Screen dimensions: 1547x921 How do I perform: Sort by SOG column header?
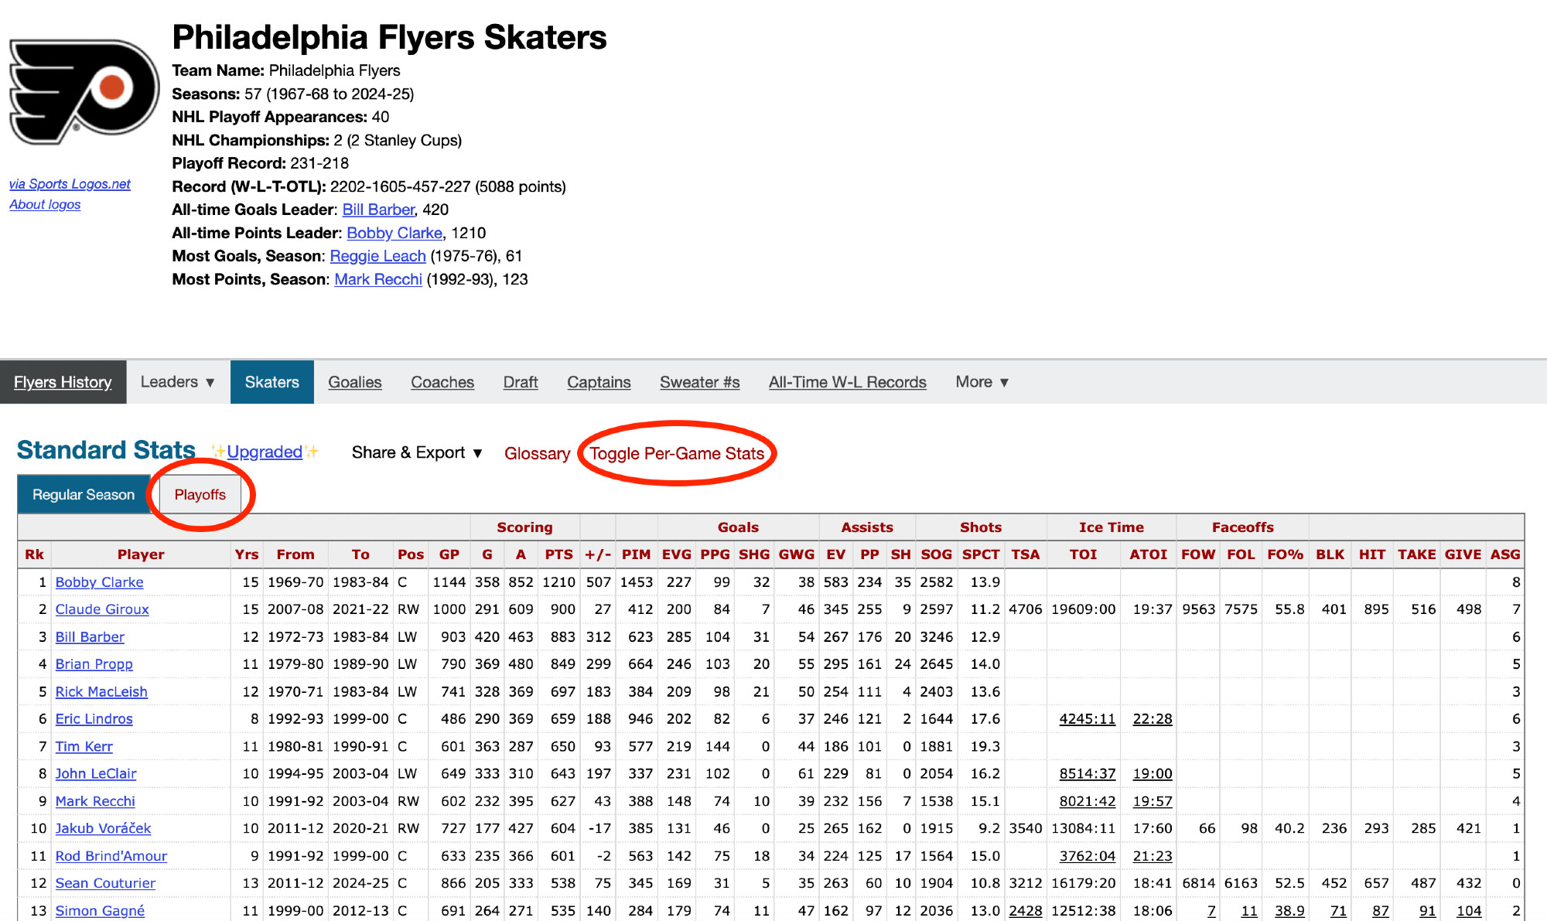coord(936,554)
